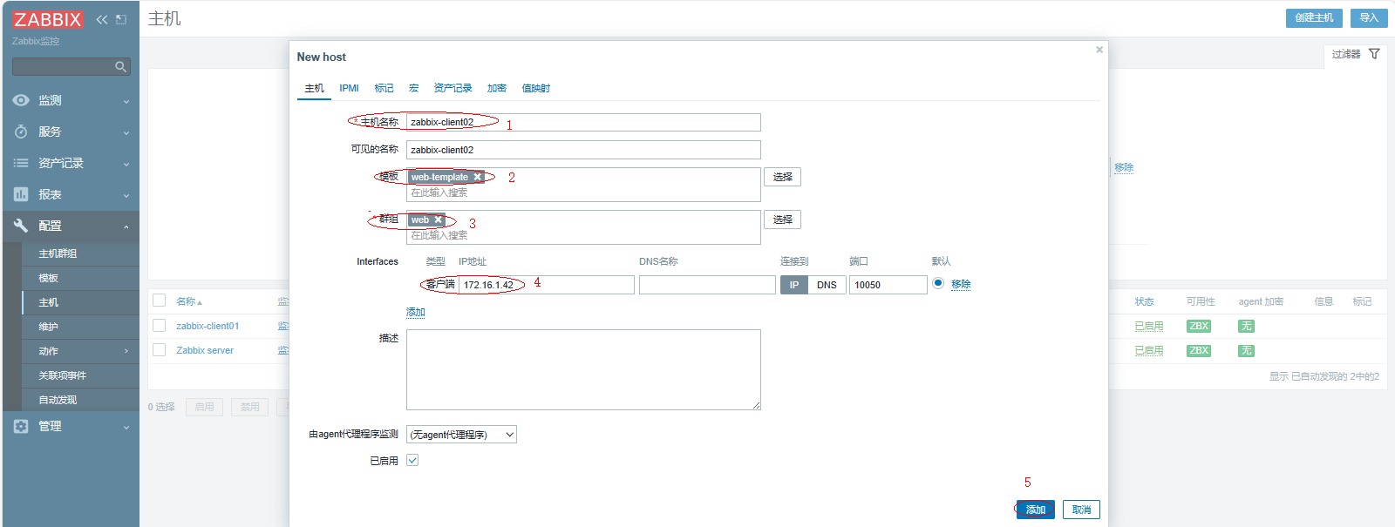Check the zabbix-client01 row checkbox
The width and height of the screenshot is (1395, 527).
[159, 325]
